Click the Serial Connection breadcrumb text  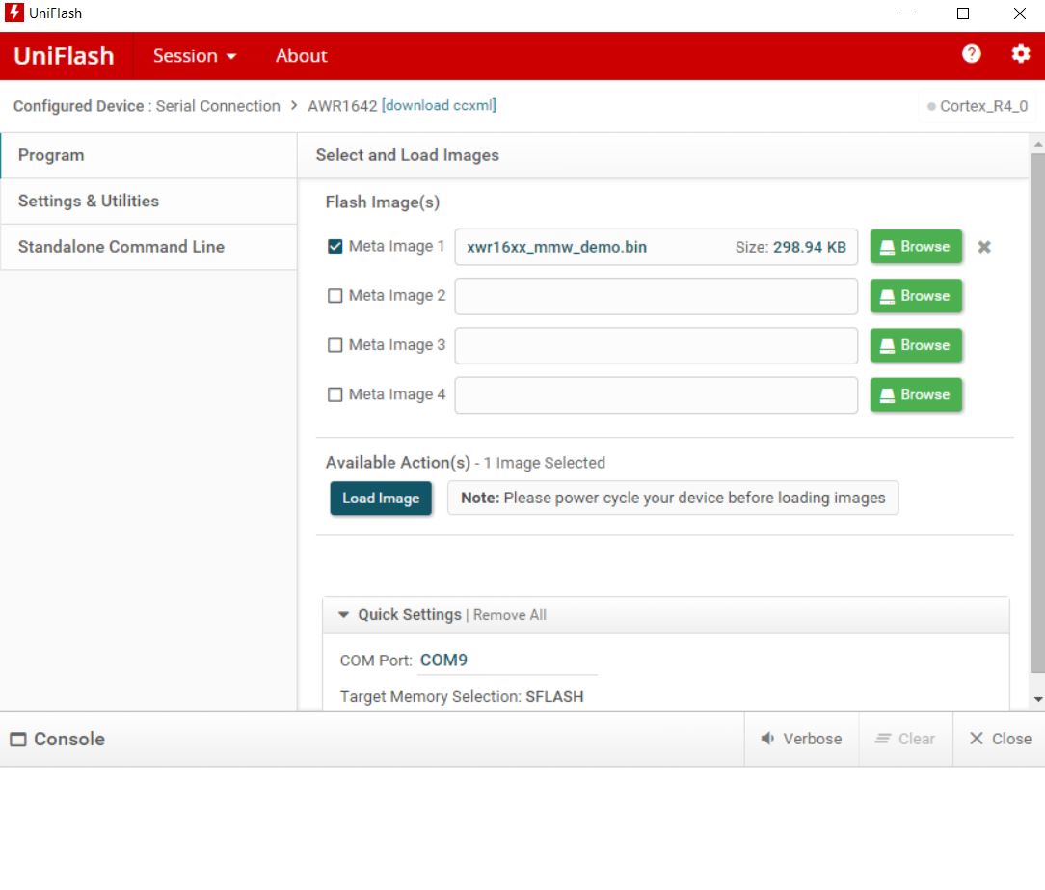218,106
